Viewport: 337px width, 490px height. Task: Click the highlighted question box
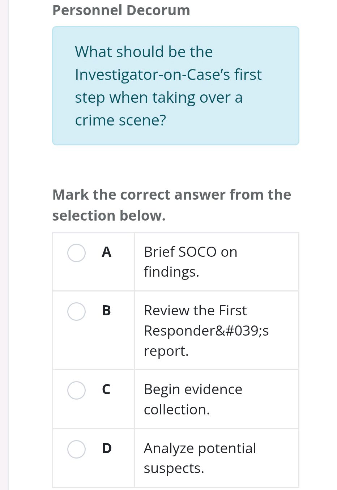tap(176, 86)
